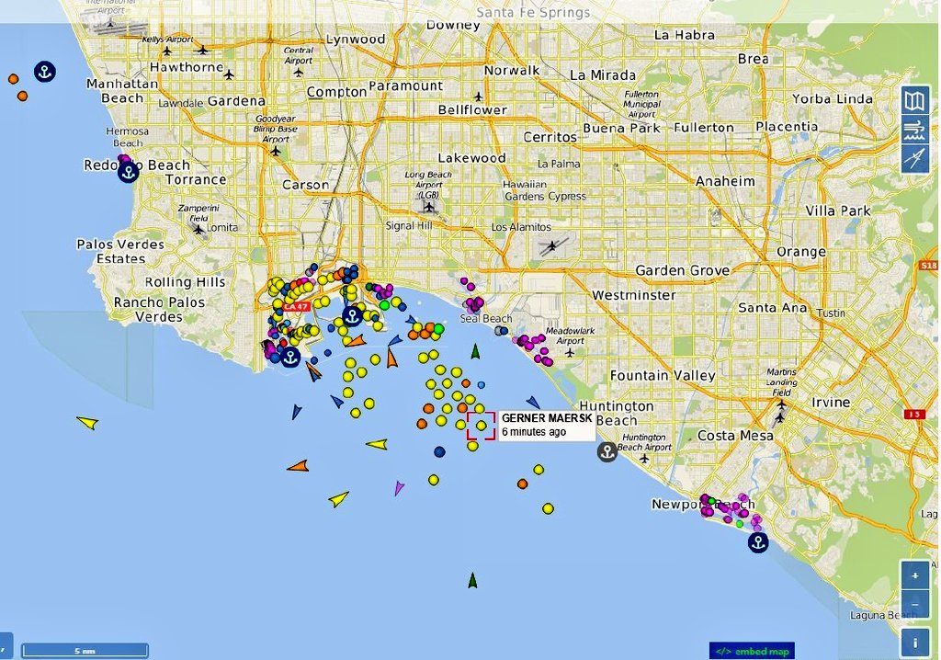Click the I 5 interstate shield
Image resolution: width=941 pixels, height=660 pixels.
[x=914, y=414]
